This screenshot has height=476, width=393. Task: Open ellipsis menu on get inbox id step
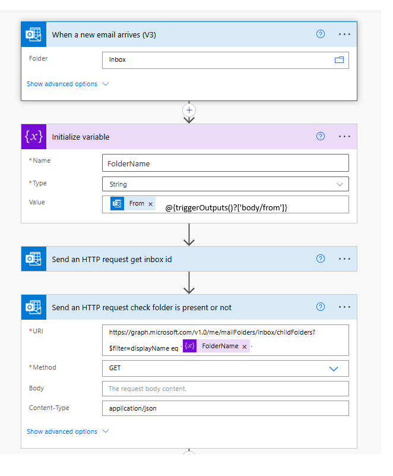(x=344, y=259)
